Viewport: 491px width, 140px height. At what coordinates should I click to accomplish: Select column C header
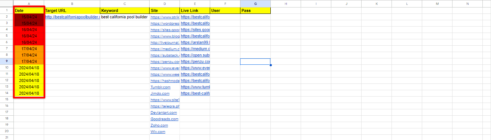pos(125,4)
